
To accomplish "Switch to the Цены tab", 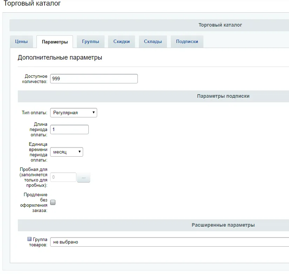I will [21, 41].
